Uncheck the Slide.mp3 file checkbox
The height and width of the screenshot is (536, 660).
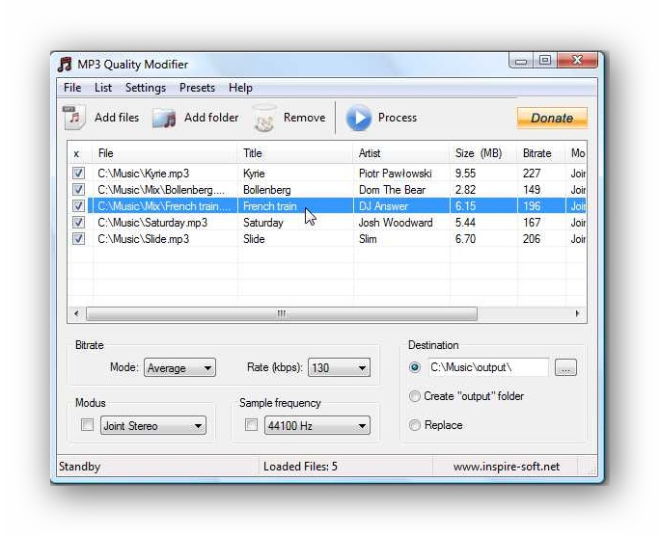78,239
